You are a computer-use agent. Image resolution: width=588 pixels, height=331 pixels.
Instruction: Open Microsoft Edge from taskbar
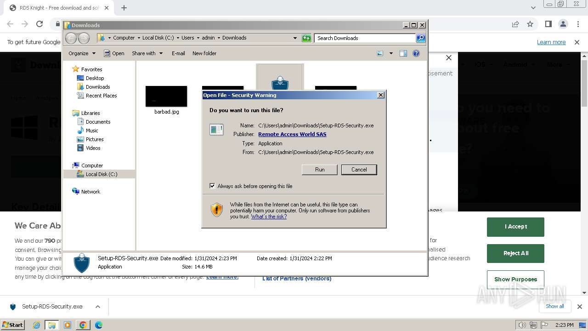click(99, 325)
